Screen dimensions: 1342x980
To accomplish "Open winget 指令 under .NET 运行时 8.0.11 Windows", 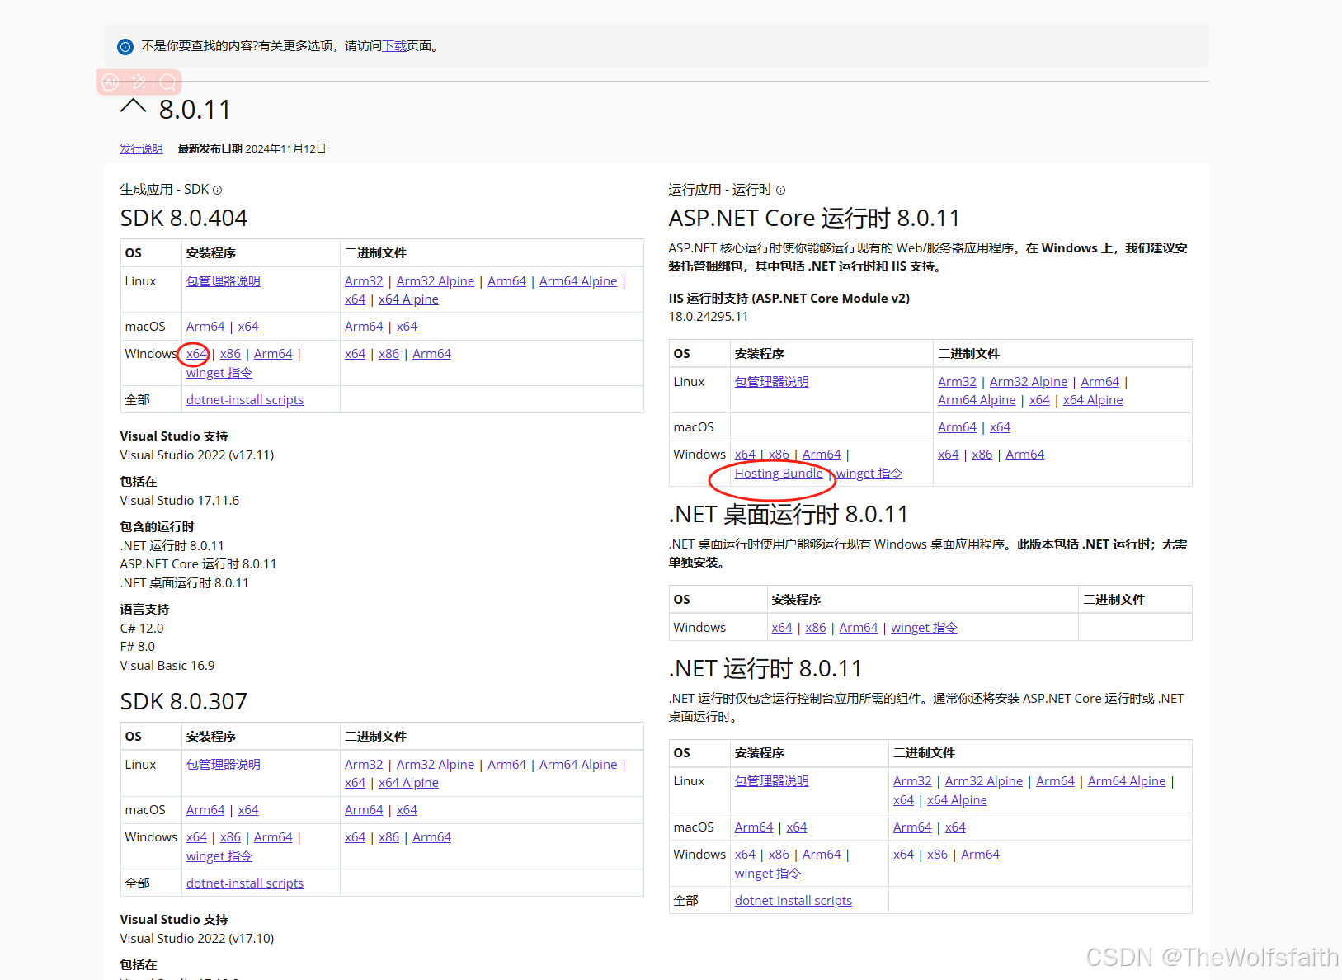I will point(766,873).
